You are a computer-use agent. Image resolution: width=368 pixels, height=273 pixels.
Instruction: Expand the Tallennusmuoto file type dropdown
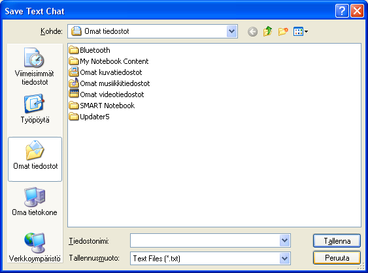[x=285, y=259]
